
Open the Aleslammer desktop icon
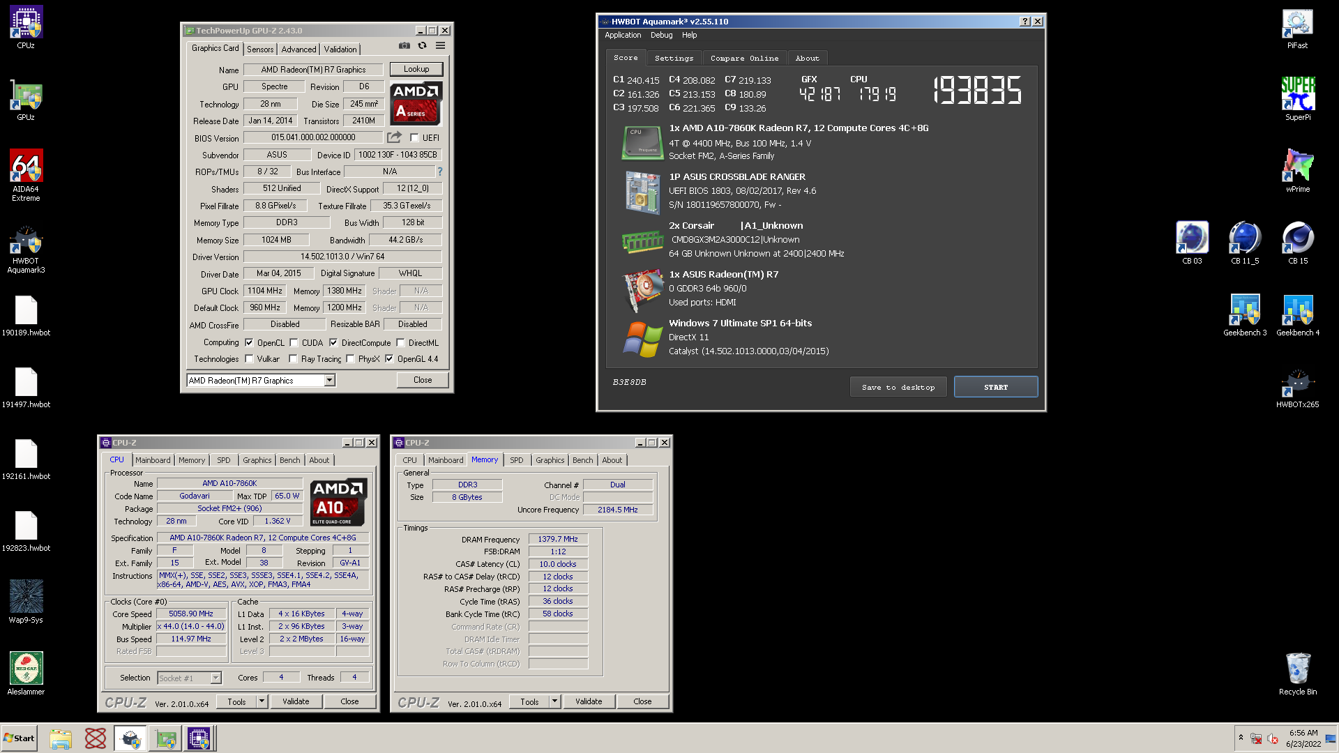[x=26, y=673]
